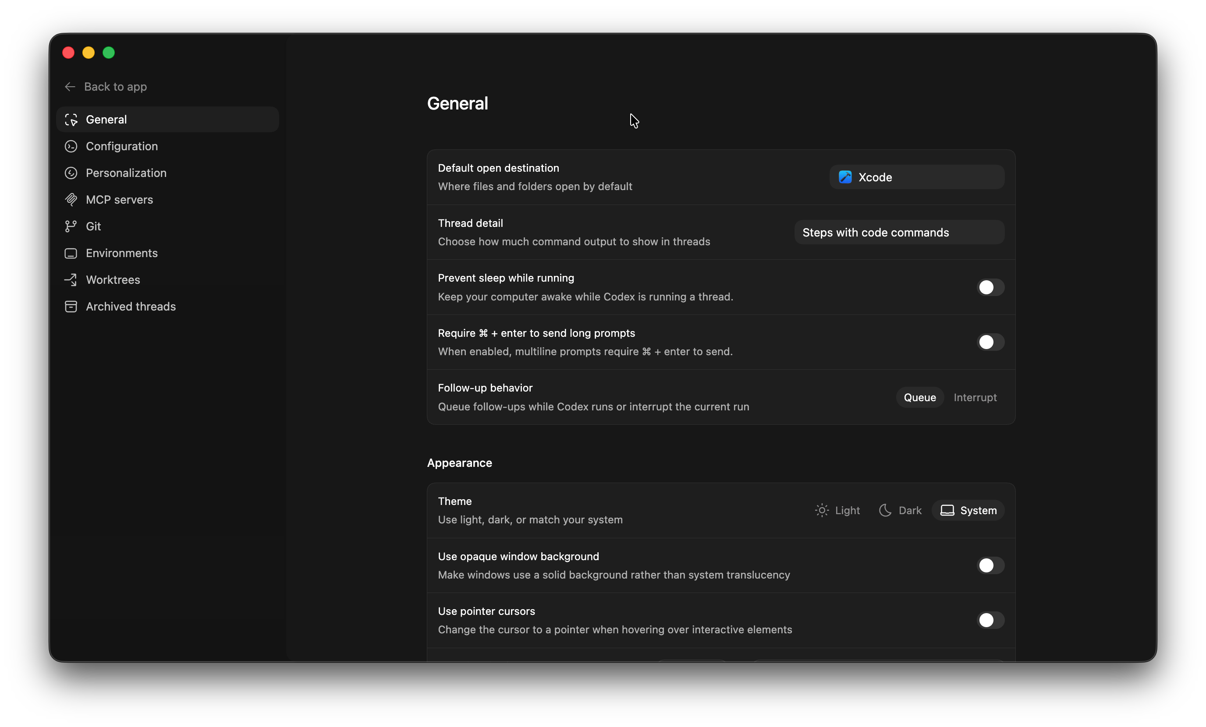Screen dimensions: 1206x727
Task: Open the MCP servers section
Action: tap(167, 200)
